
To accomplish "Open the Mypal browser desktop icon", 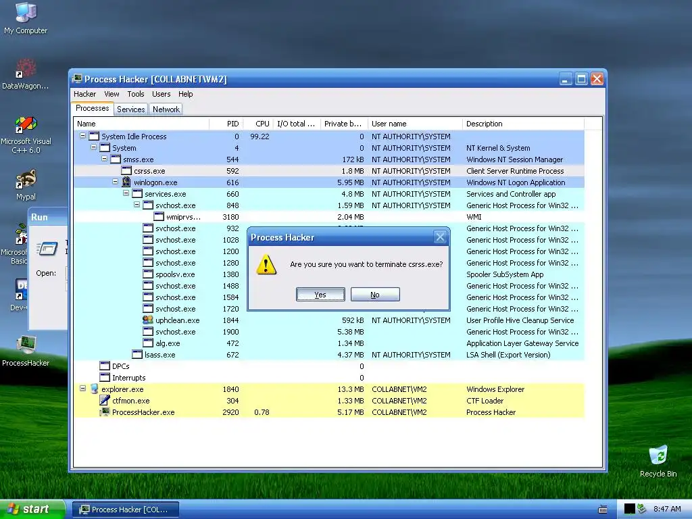I will (26, 184).
